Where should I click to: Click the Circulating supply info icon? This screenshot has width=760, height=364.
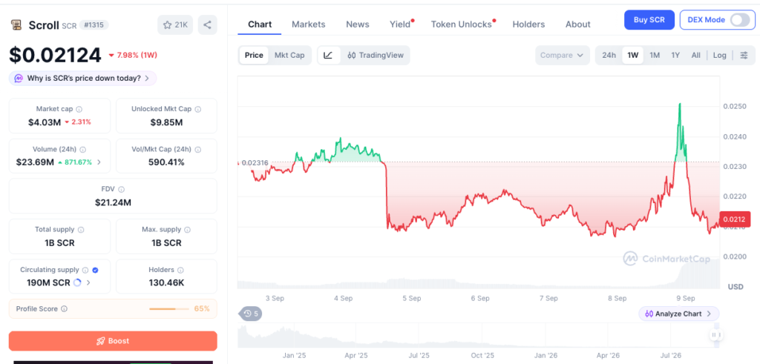85,270
